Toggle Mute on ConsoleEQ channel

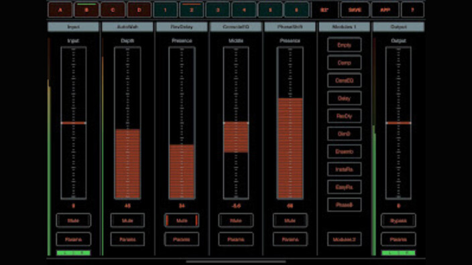click(x=236, y=221)
